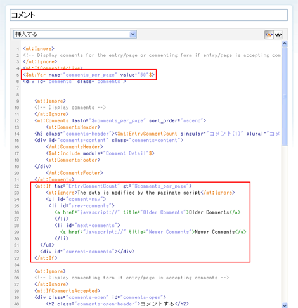Click the comment text on line 2
298x308 pixels.
pos(152,55)
